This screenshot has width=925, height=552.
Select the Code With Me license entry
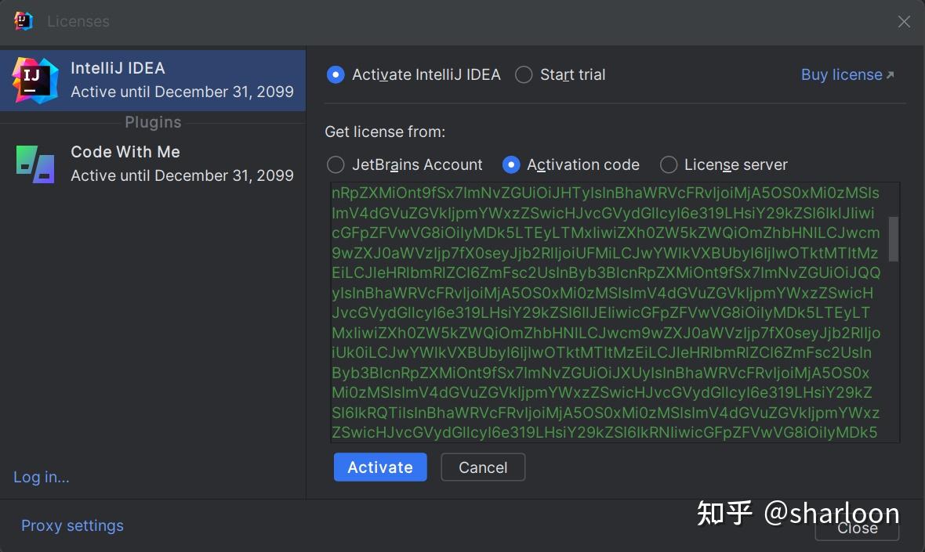[153, 163]
